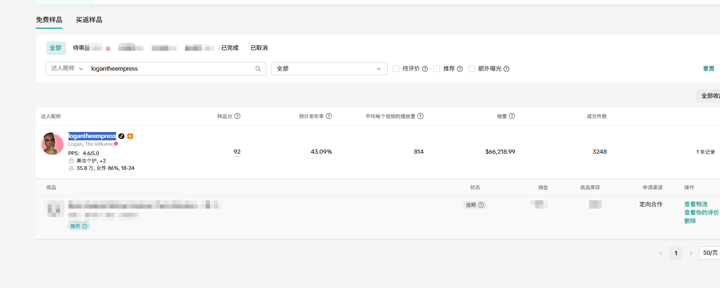Switch to the 买返样品 tab

89,20
